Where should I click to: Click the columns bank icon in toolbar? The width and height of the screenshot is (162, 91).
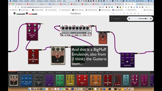tap(114, 13)
